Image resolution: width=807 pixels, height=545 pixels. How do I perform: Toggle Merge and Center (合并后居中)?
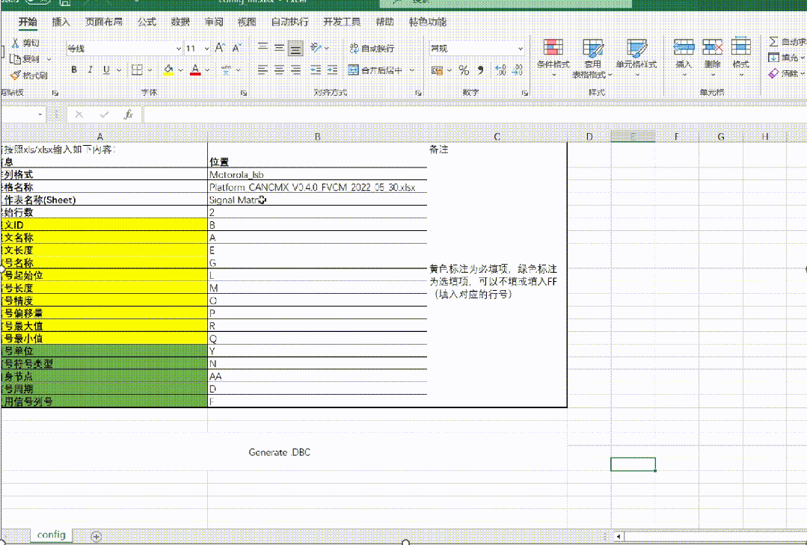point(375,70)
